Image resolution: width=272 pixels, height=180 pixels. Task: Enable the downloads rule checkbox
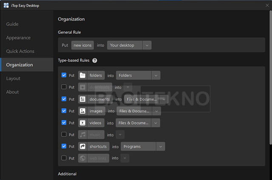(64, 87)
